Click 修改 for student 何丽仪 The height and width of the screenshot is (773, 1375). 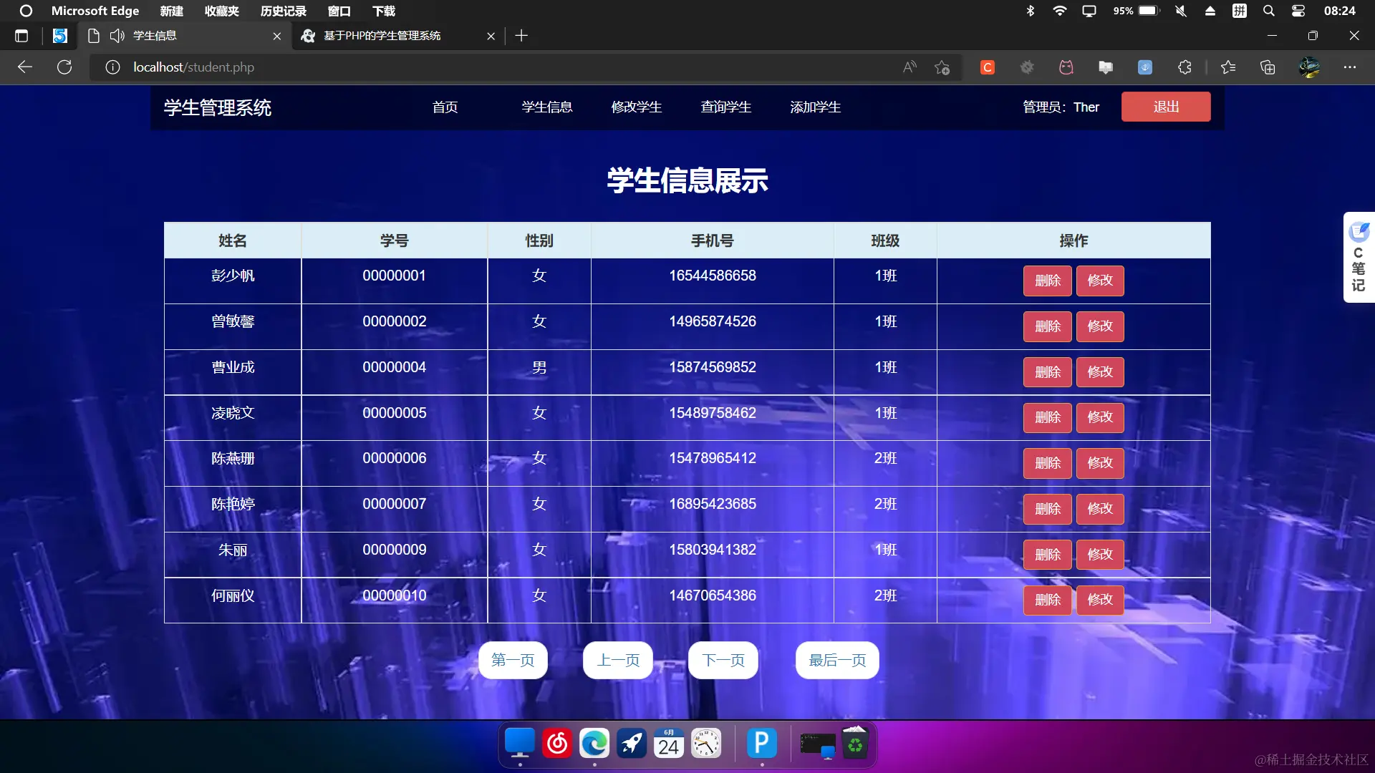pyautogui.click(x=1100, y=600)
